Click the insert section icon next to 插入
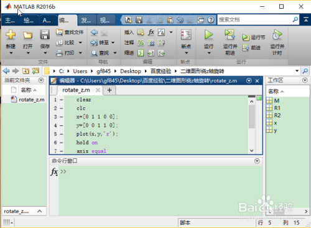311x228 pixels. point(141,32)
